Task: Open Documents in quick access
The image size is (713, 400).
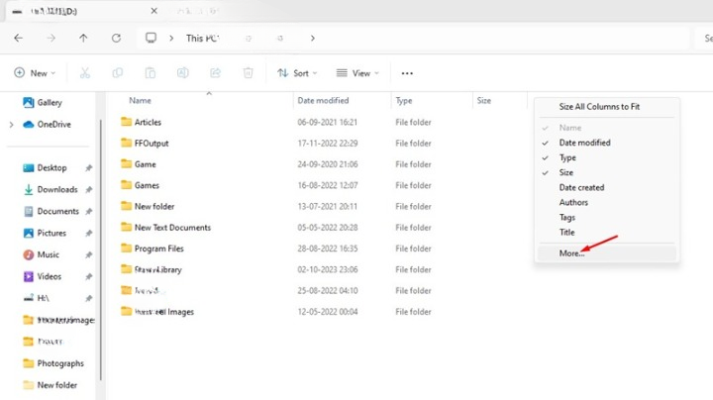Action: click(x=51, y=211)
